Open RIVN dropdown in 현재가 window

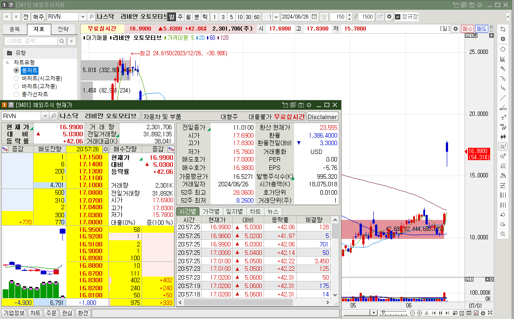point(45,116)
